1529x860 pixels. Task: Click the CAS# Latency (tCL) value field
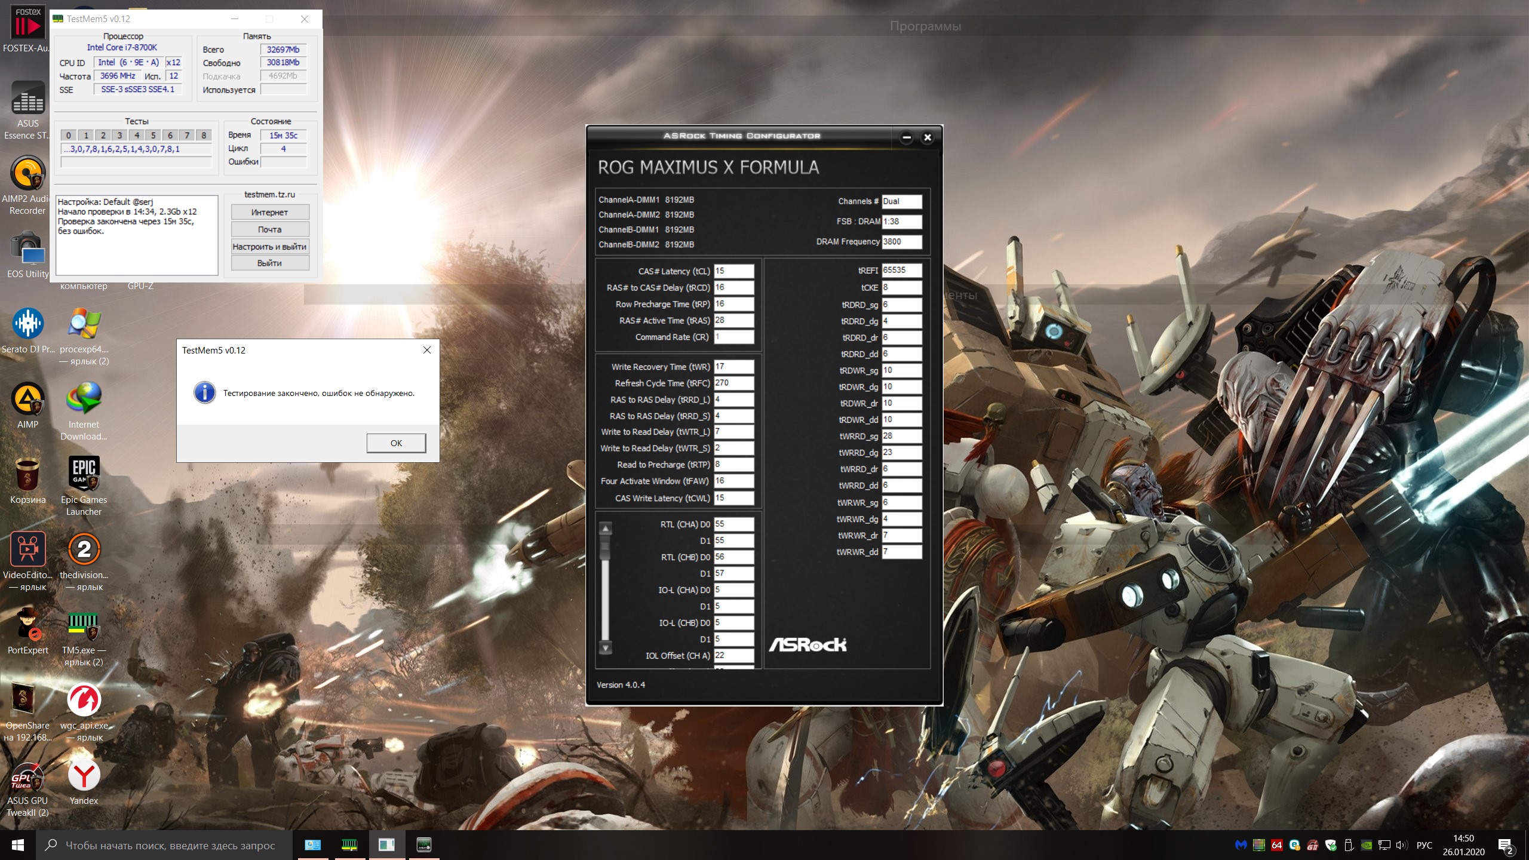(x=733, y=271)
